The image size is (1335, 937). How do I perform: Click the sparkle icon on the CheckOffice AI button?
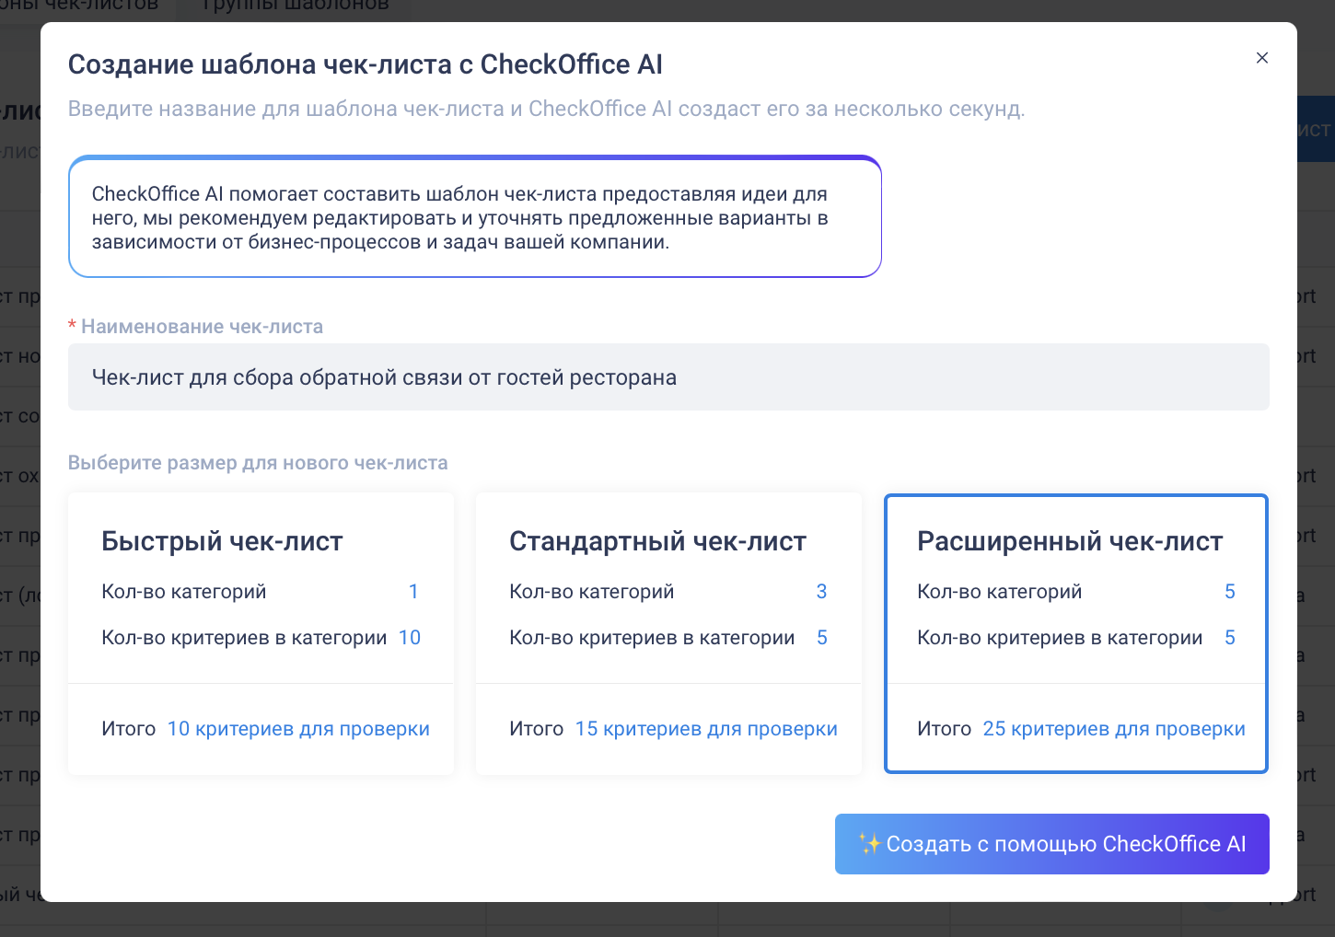[x=871, y=842]
